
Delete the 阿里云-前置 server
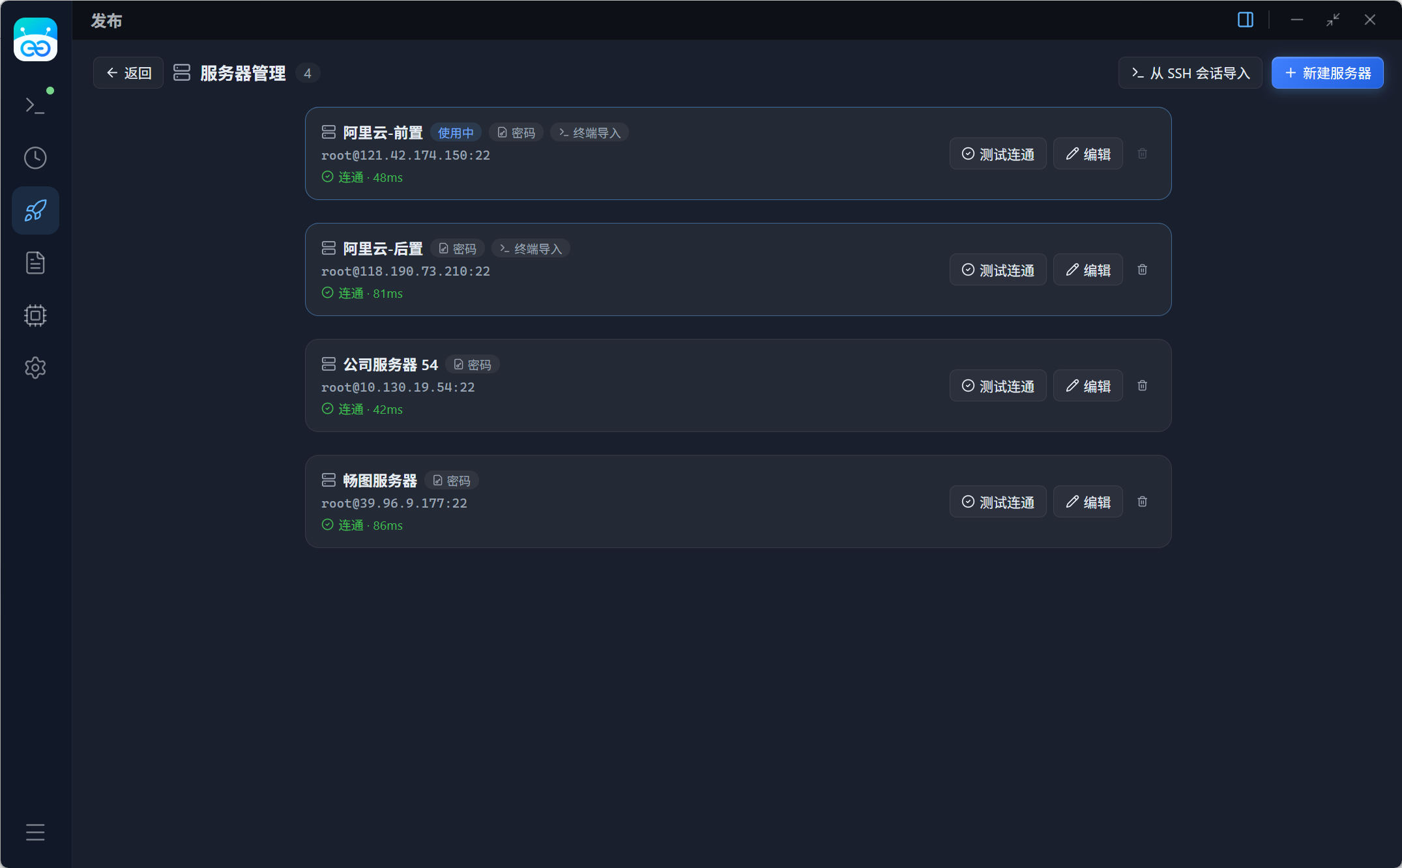[x=1143, y=154]
